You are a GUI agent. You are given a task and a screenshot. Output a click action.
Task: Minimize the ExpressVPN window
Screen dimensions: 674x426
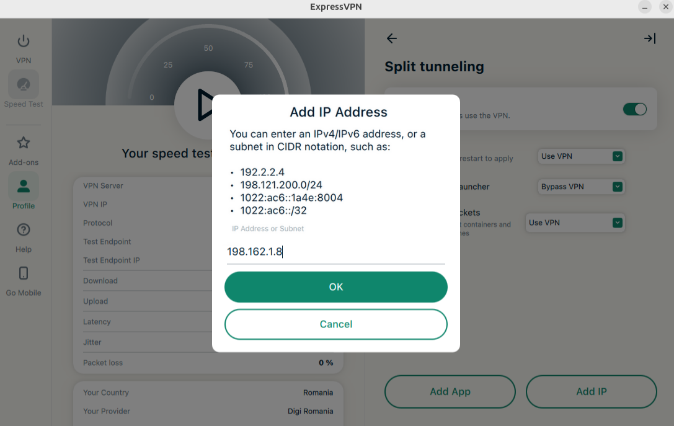tap(645, 7)
